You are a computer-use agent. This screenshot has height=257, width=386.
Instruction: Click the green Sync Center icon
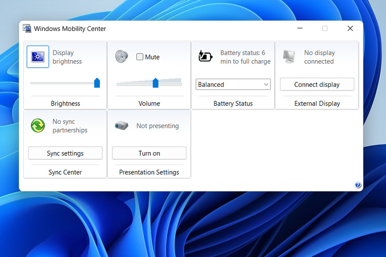(x=38, y=125)
